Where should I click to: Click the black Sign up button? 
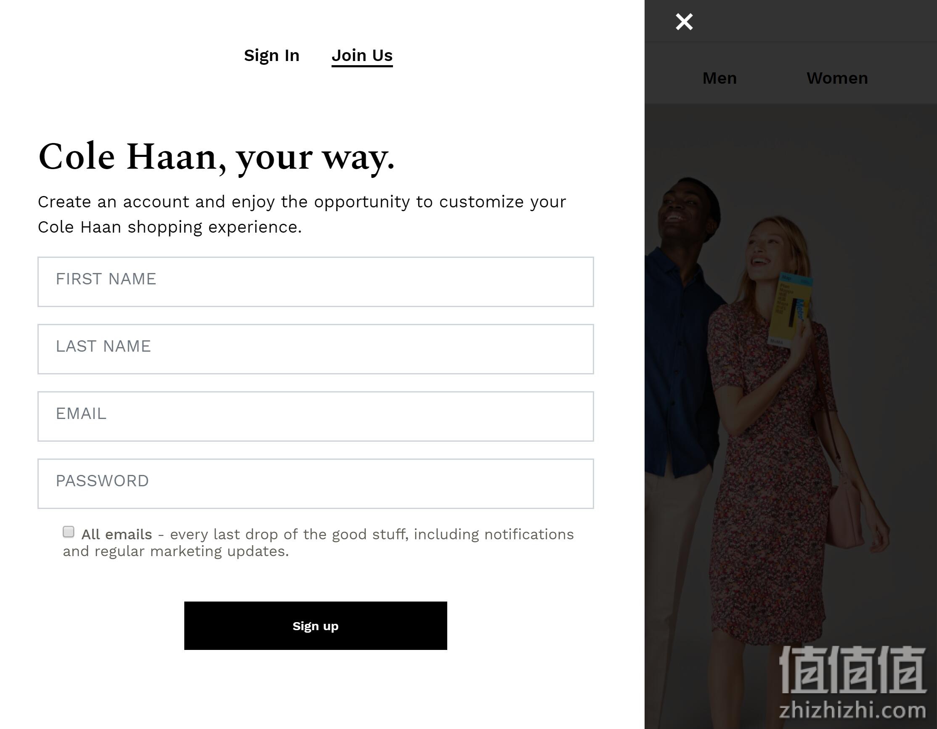[x=316, y=626]
